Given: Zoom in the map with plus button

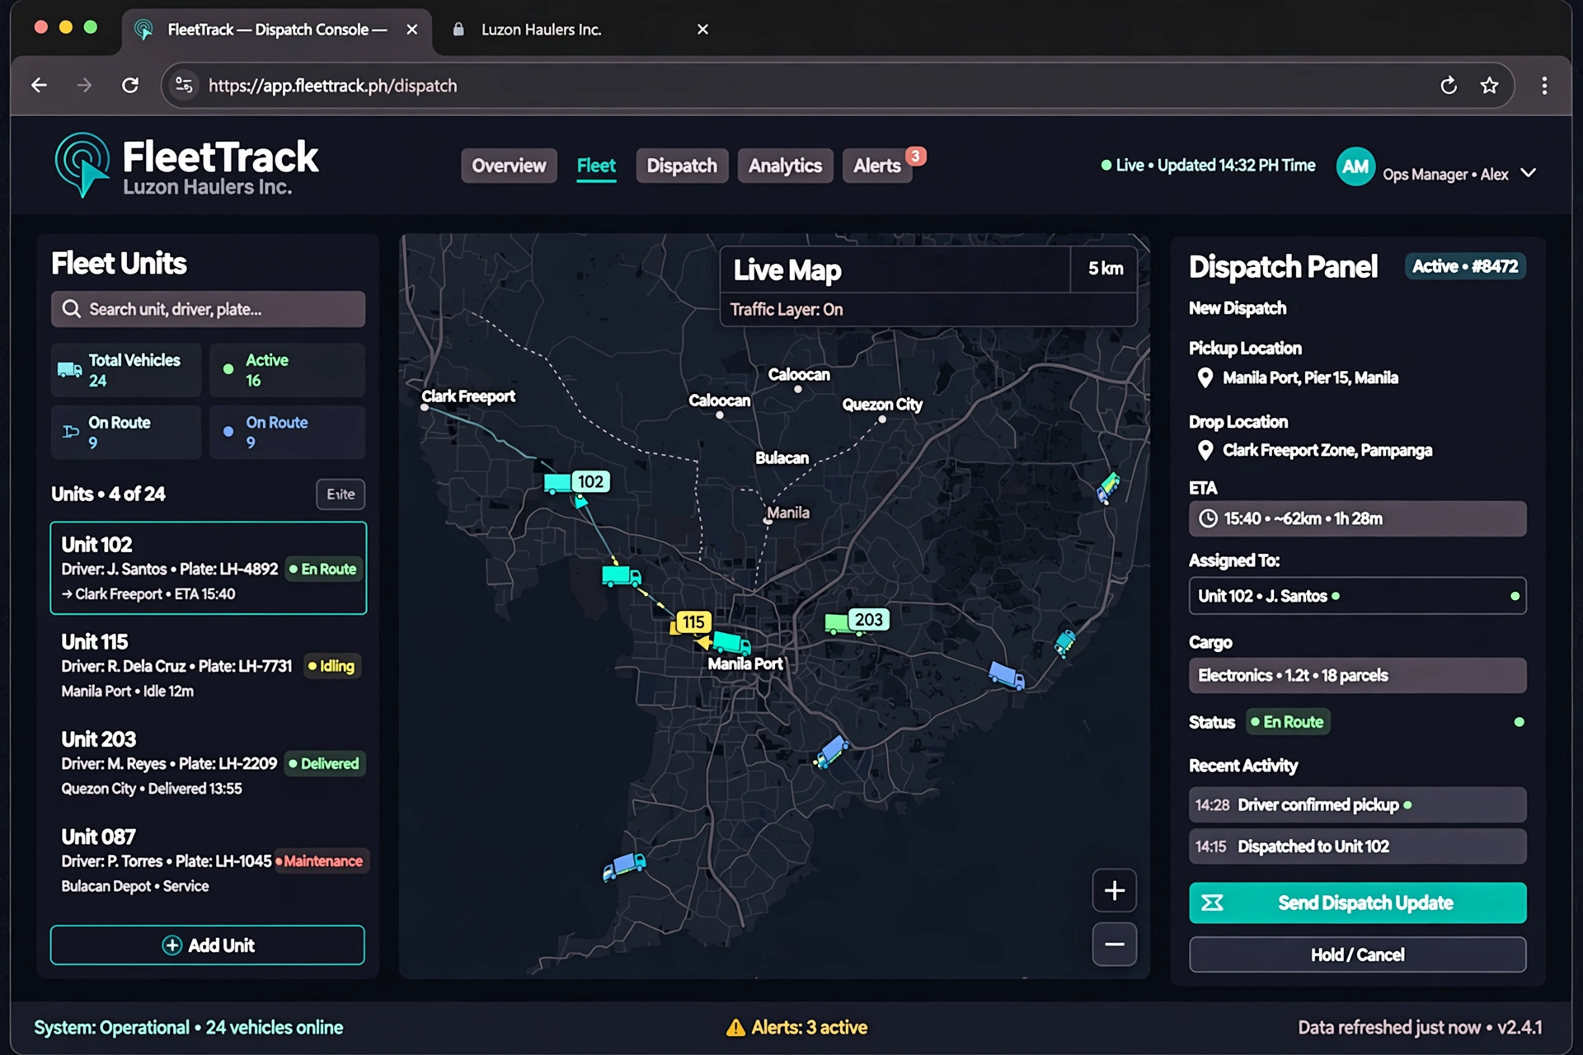Looking at the screenshot, I should tap(1114, 890).
